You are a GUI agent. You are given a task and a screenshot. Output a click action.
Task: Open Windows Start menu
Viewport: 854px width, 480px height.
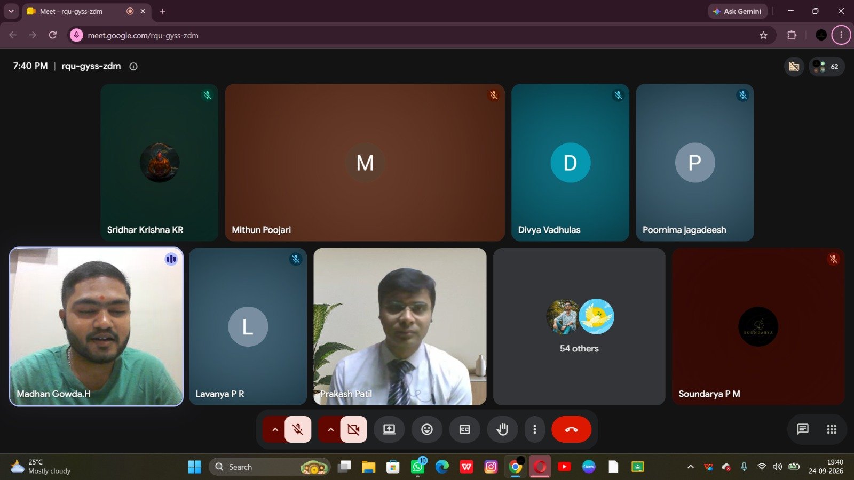195,467
